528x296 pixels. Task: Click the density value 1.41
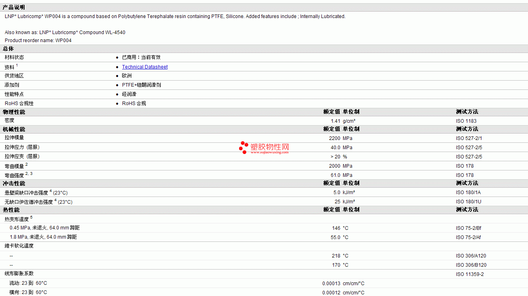click(336, 121)
